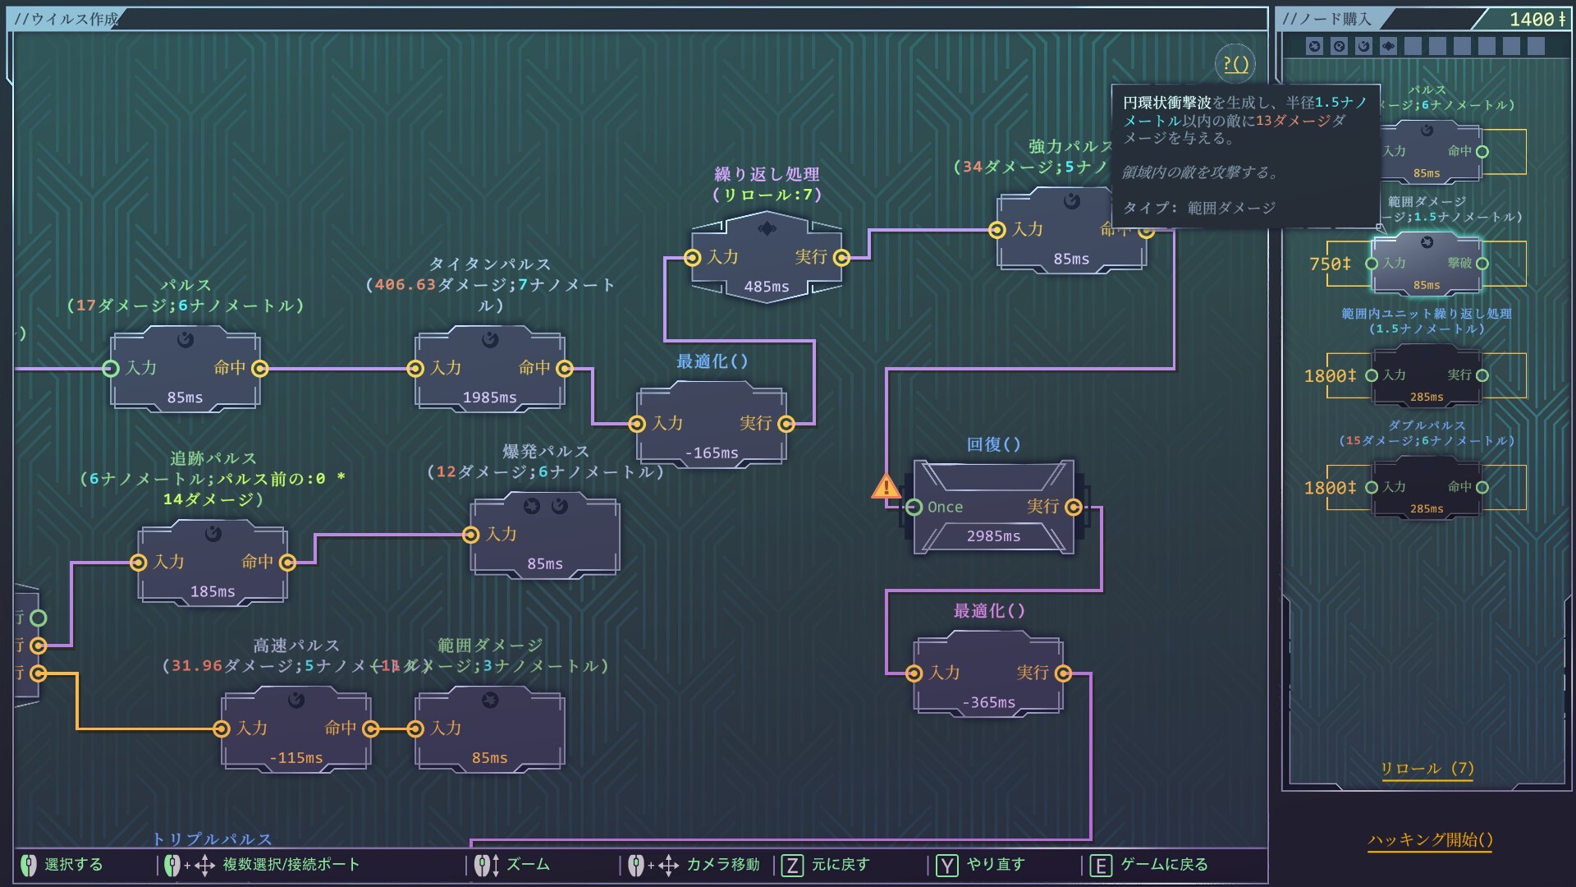Click ハッキング開始() link
Viewport: 1576px width, 887px height.
click(1430, 839)
